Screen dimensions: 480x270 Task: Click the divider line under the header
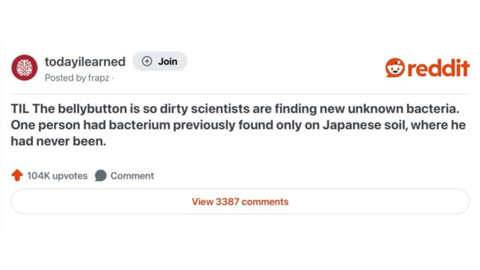click(x=240, y=94)
